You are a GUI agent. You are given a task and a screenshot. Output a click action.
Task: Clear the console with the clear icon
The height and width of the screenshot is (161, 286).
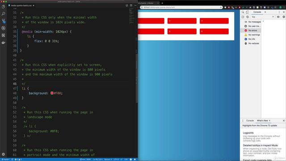(x=247, y=17)
